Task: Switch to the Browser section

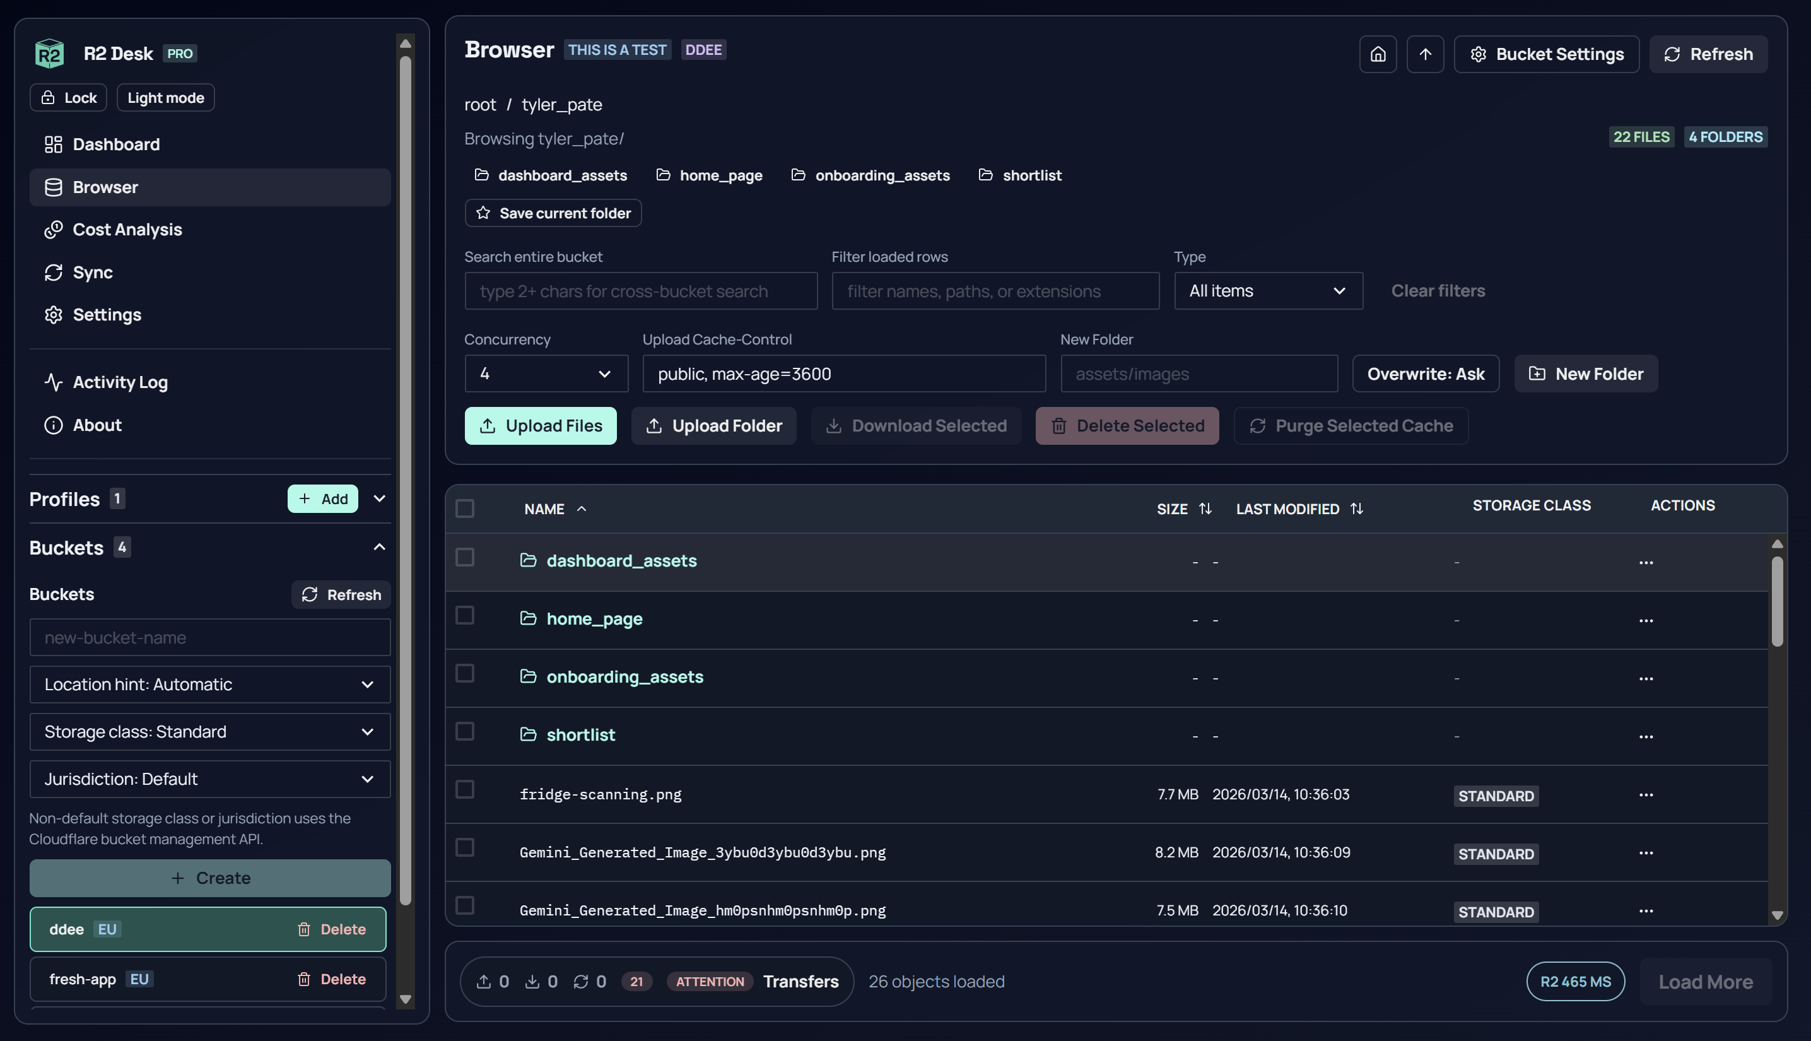Action: click(x=105, y=187)
